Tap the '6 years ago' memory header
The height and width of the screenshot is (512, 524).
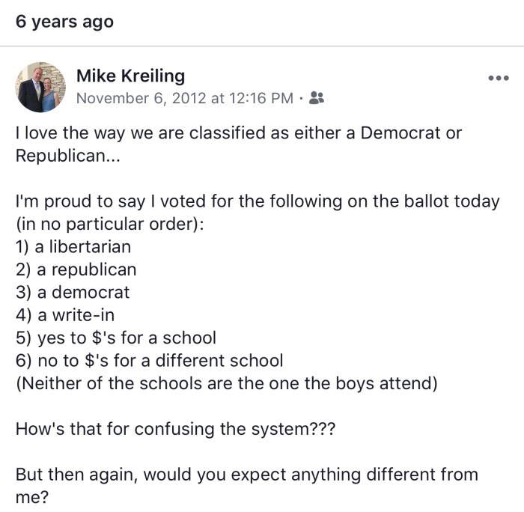point(64,22)
